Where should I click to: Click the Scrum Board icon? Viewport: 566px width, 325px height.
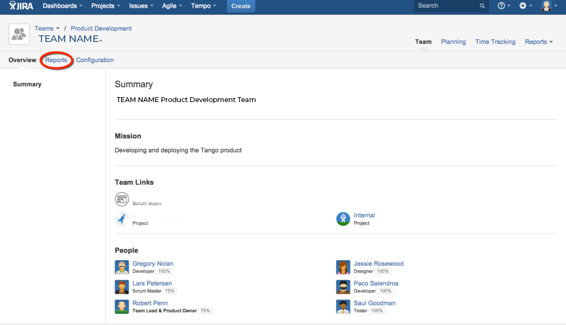(122, 199)
